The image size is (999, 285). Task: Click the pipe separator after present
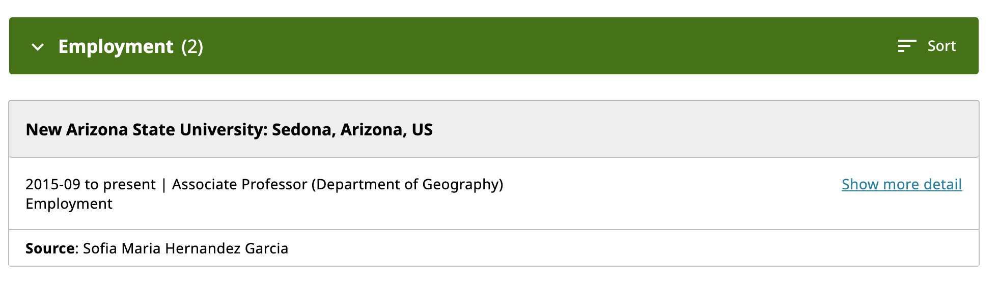tap(164, 184)
